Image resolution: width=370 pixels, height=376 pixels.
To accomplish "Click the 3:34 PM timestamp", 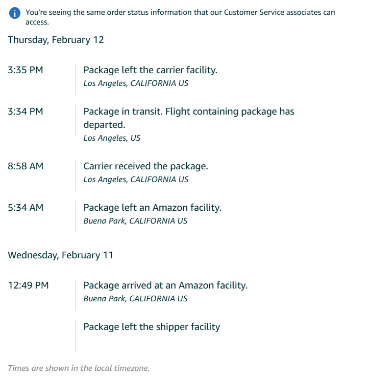I will click(26, 112).
